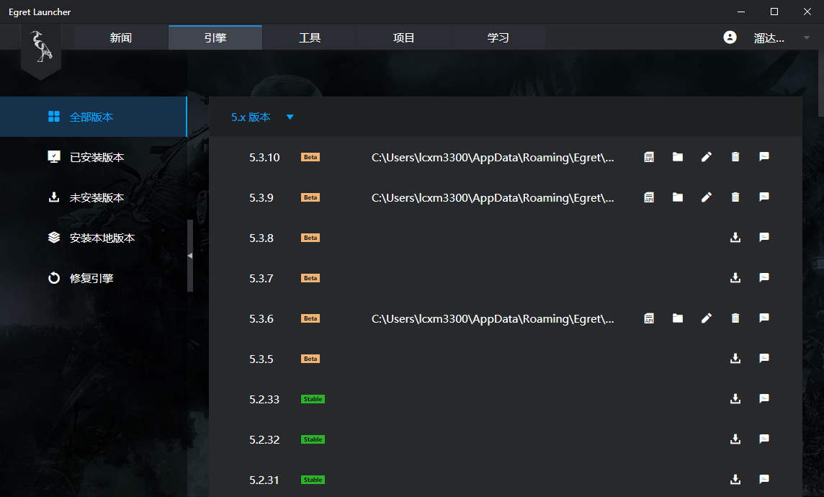The width and height of the screenshot is (824, 497).
Task: Open feedback for version 5.3.7
Action: [763, 277]
